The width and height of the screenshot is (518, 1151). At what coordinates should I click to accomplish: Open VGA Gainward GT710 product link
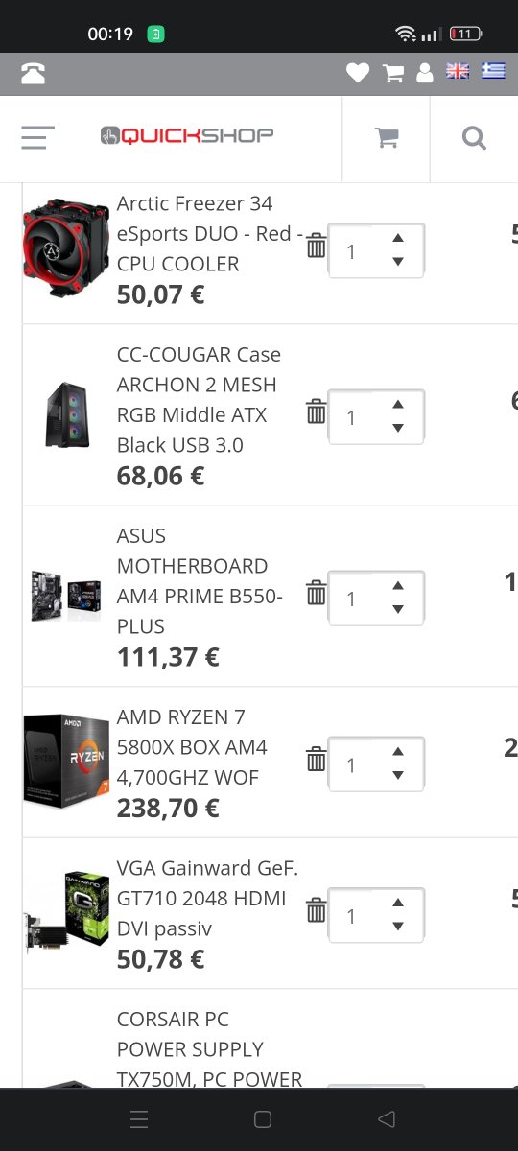pyautogui.click(x=207, y=899)
